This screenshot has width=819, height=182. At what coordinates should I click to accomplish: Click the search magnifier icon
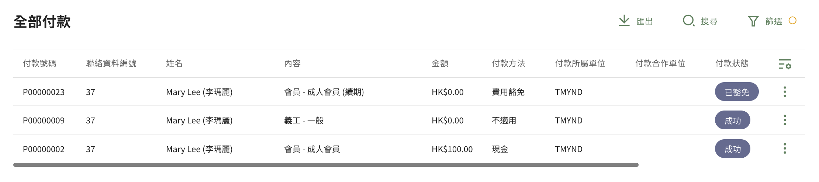pyautogui.click(x=688, y=21)
